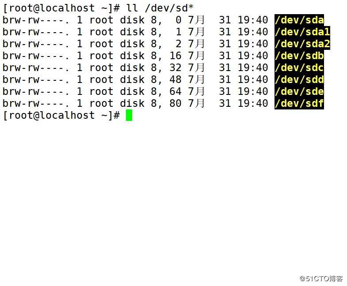Pick the /dev/sde device entry
347x286 pixels.
[299, 91]
